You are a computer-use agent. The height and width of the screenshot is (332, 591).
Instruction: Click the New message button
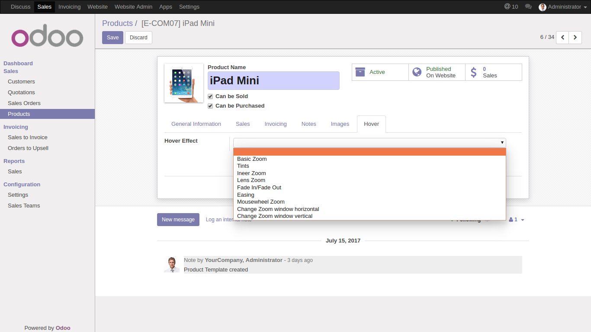click(178, 220)
